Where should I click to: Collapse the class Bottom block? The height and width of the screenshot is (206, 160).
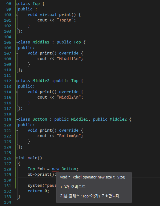tap(17, 120)
